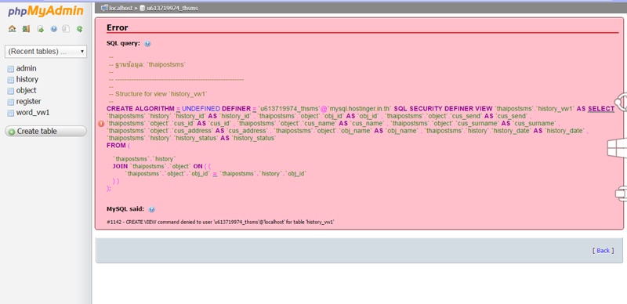
Task: Click help icon next to SQL query
Action: point(147,44)
